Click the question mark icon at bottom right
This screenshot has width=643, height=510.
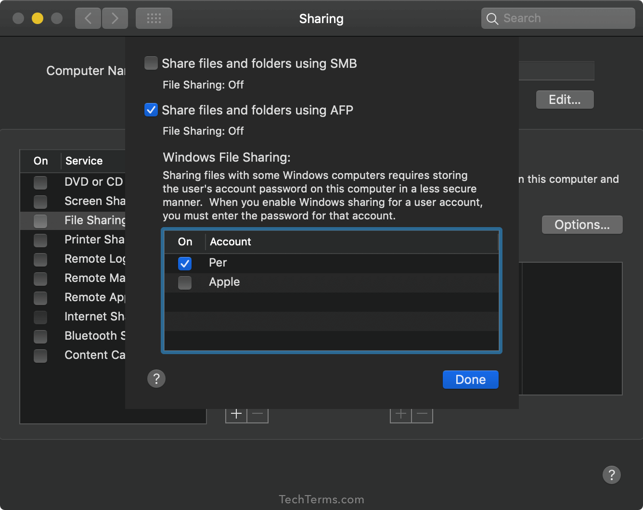pos(612,475)
